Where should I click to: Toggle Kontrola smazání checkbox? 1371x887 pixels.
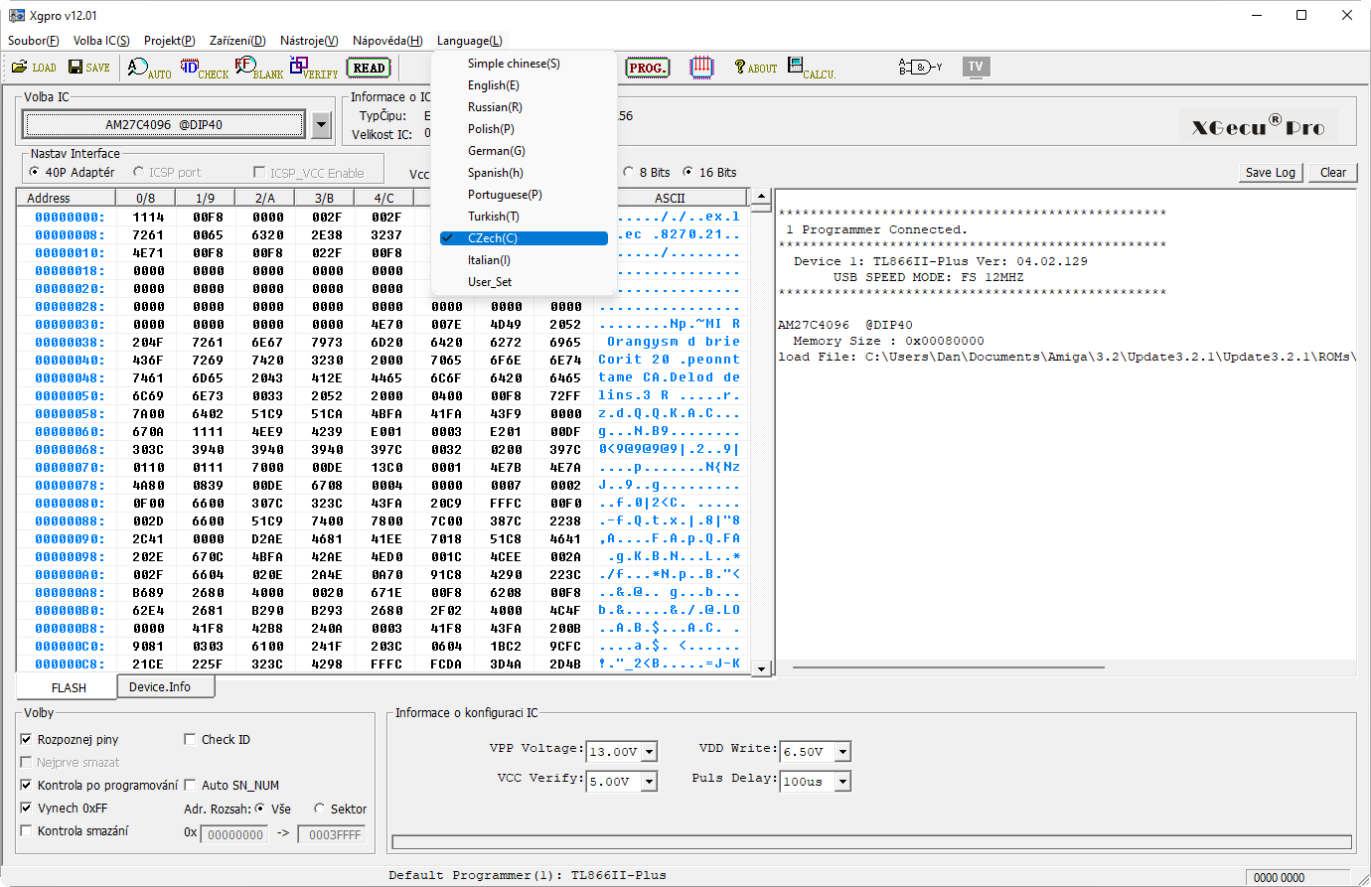[75, 830]
